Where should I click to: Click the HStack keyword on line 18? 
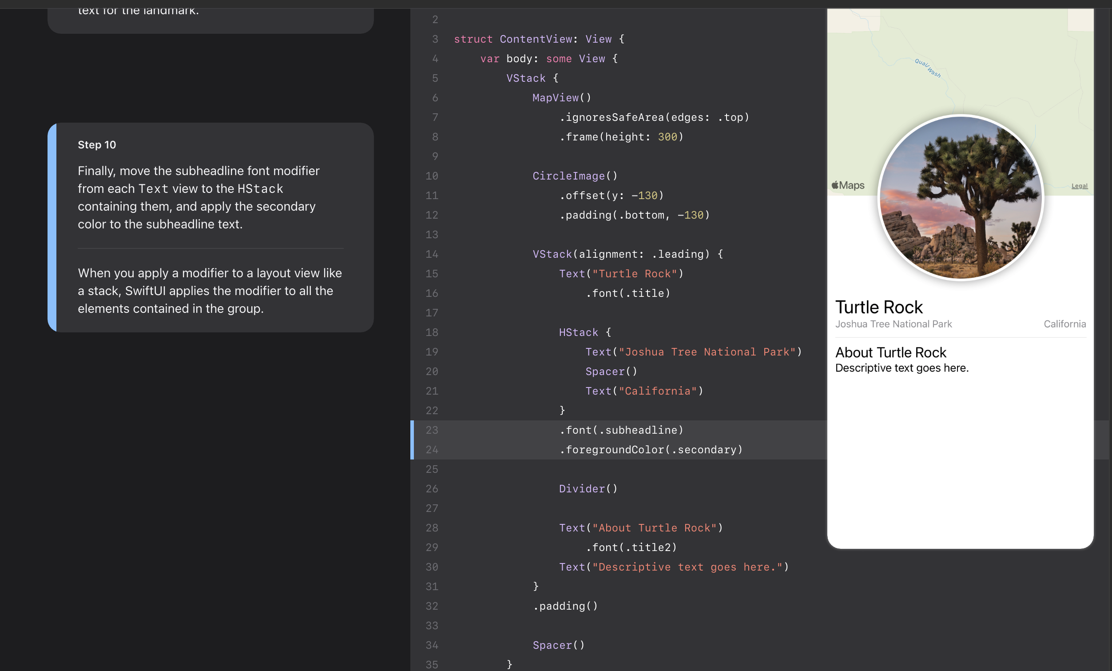tap(578, 332)
